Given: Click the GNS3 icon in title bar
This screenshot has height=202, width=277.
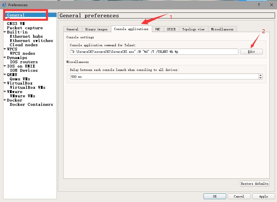Looking at the screenshot, I should [4, 5].
